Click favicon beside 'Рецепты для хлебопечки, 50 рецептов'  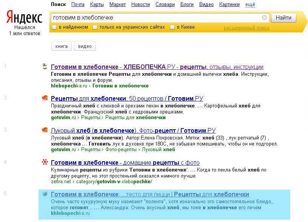(x=45, y=98)
